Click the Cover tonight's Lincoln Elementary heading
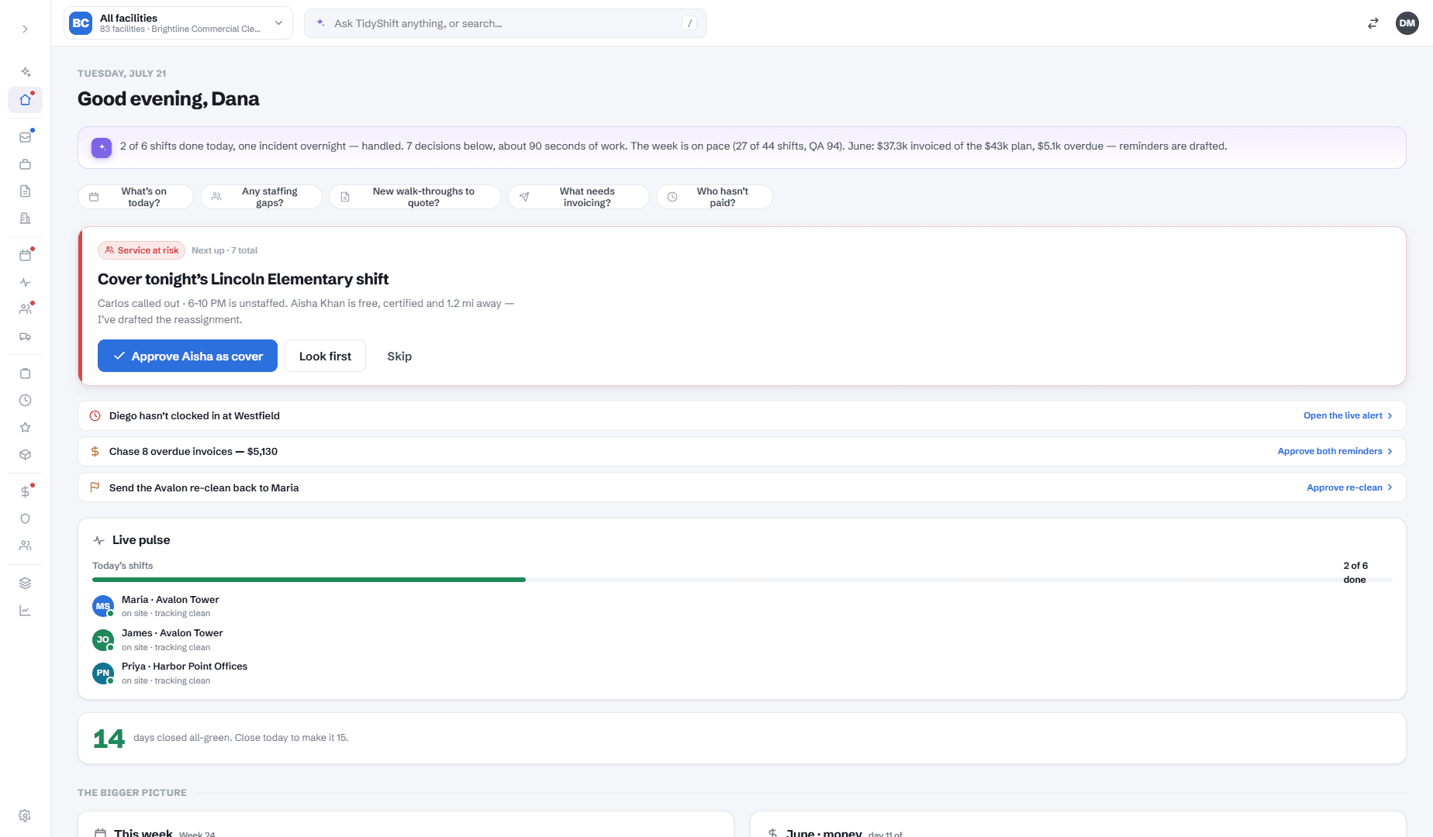This screenshot has height=837, width=1433. point(243,279)
